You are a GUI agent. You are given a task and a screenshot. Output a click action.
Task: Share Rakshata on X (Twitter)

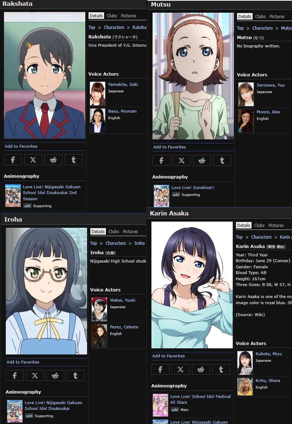point(33,160)
